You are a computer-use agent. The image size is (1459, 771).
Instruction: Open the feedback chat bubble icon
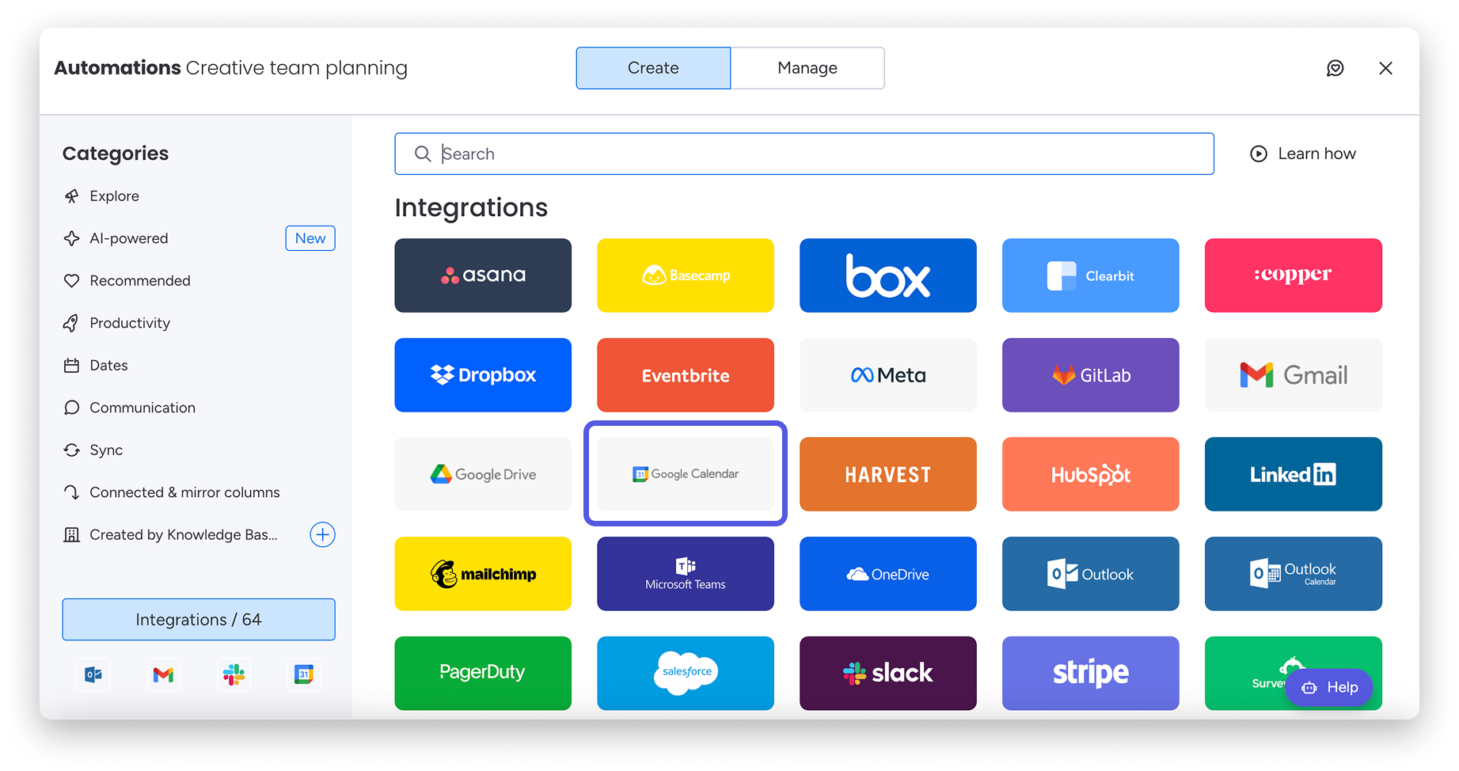tap(1335, 68)
